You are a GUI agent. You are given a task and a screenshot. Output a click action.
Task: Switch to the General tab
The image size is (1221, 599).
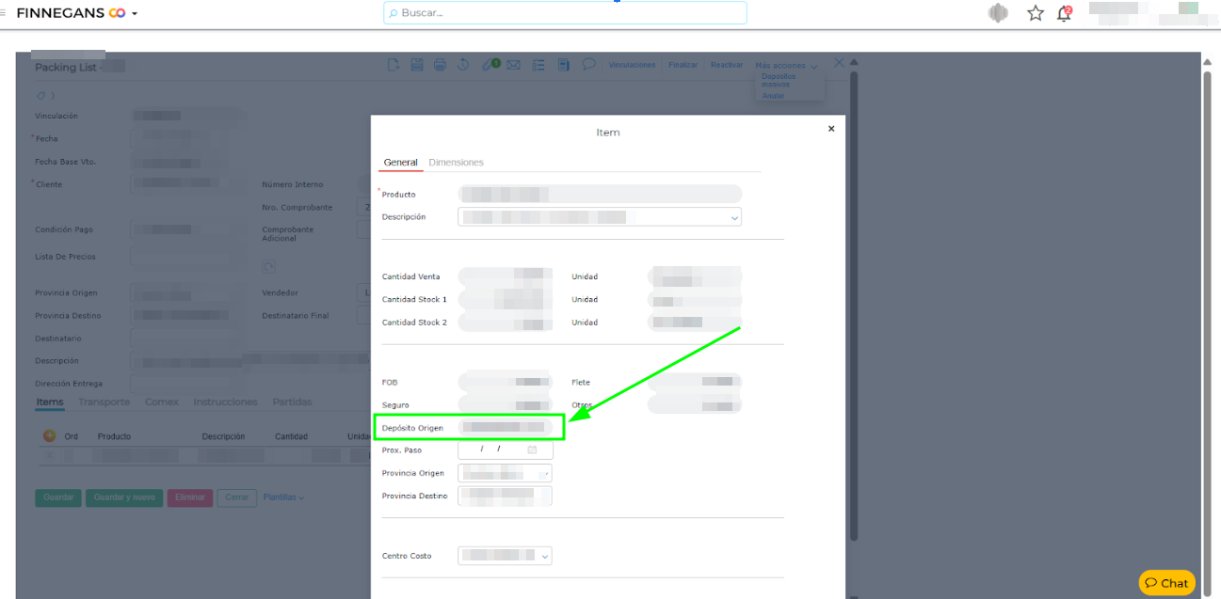[400, 163]
